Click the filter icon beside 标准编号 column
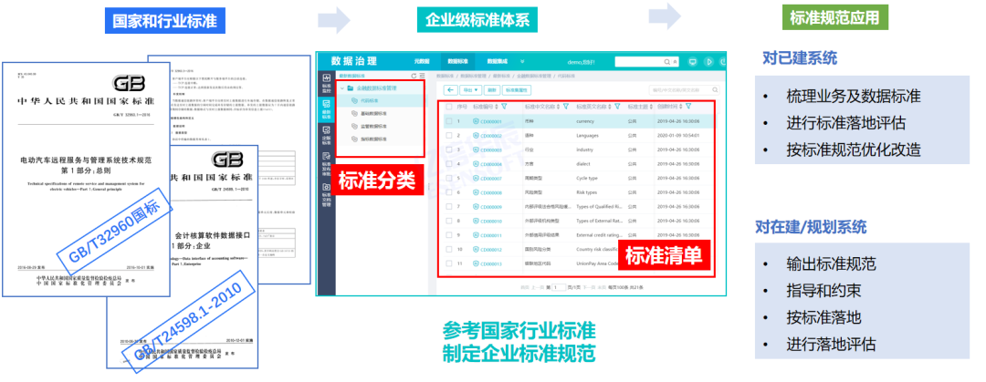The height and width of the screenshot is (382, 986). (505, 107)
